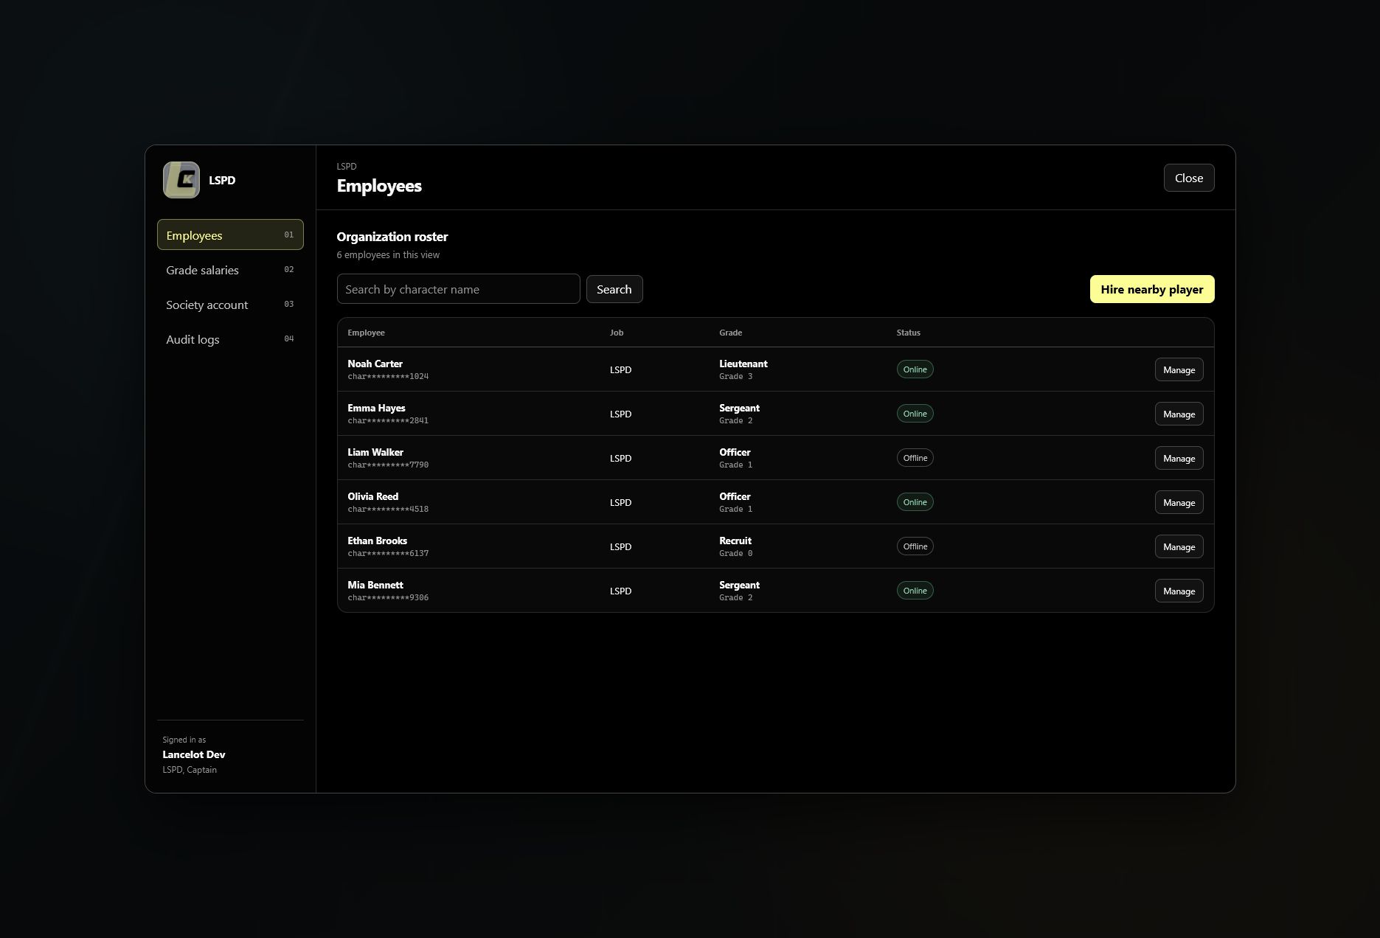The height and width of the screenshot is (938, 1380).
Task: Manage employee Noah Carter
Action: (1179, 369)
